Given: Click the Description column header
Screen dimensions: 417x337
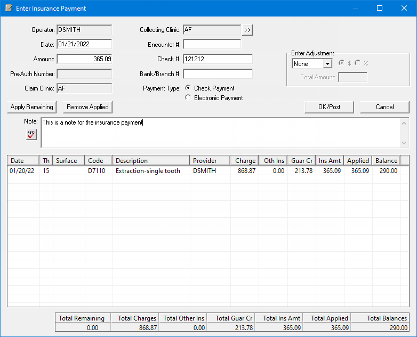Looking at the screenshot, I should [x=150, y=160].
